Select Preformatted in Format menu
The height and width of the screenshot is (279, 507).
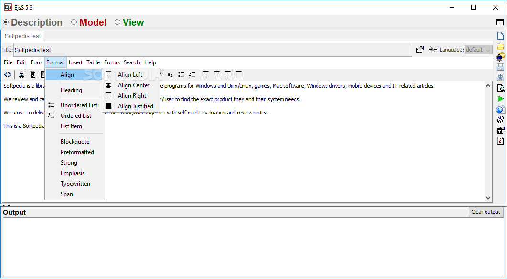click(74, 152)
